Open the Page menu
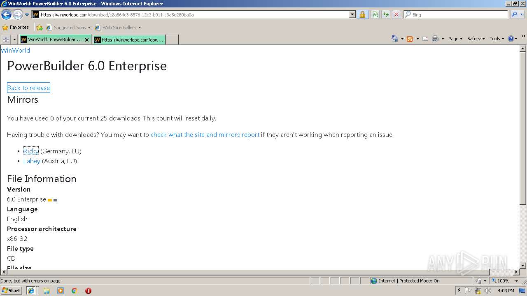 [455, 39]
